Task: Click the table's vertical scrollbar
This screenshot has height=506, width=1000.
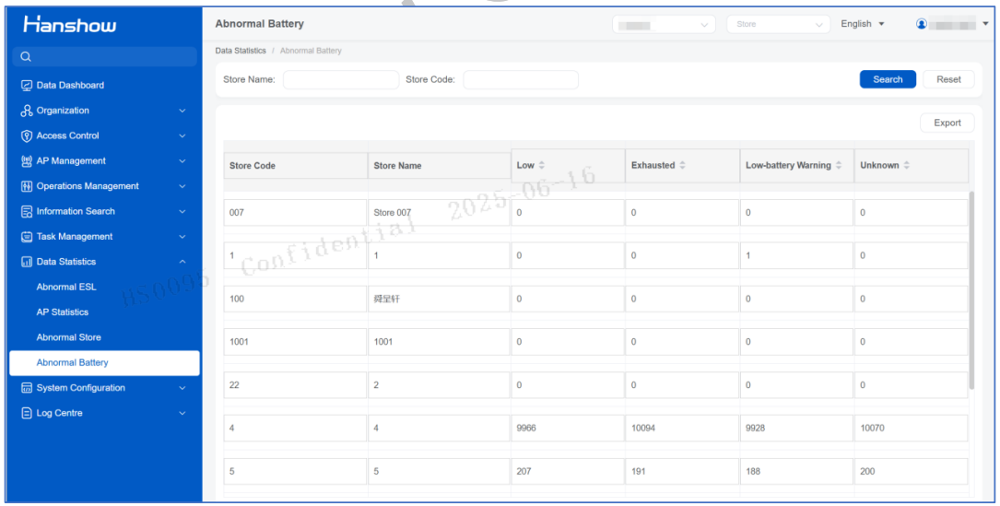Action: [x=971, y=290]
